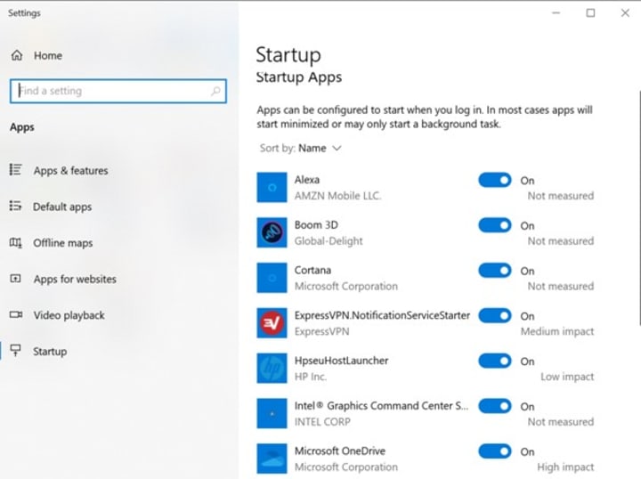Screen dimensions: 641x479
Task: Click the HP logo icon
Action: tap(272, 369)
